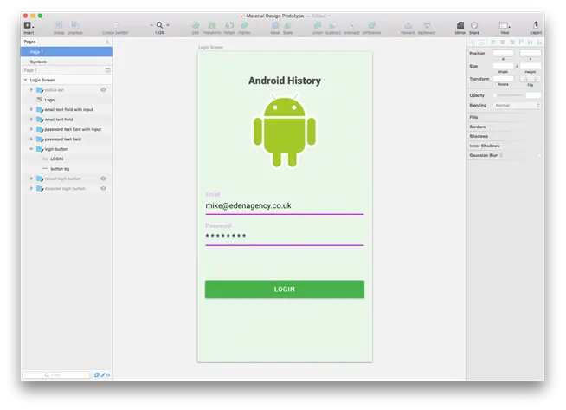
Task: Click the Edit toolbar icon
Action: click(196, 25)
